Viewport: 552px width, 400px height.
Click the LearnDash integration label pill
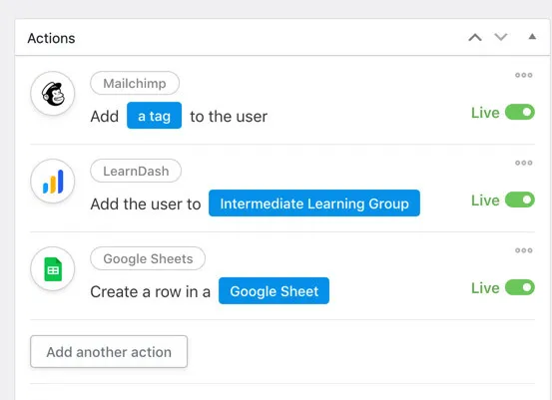point(136,171)
